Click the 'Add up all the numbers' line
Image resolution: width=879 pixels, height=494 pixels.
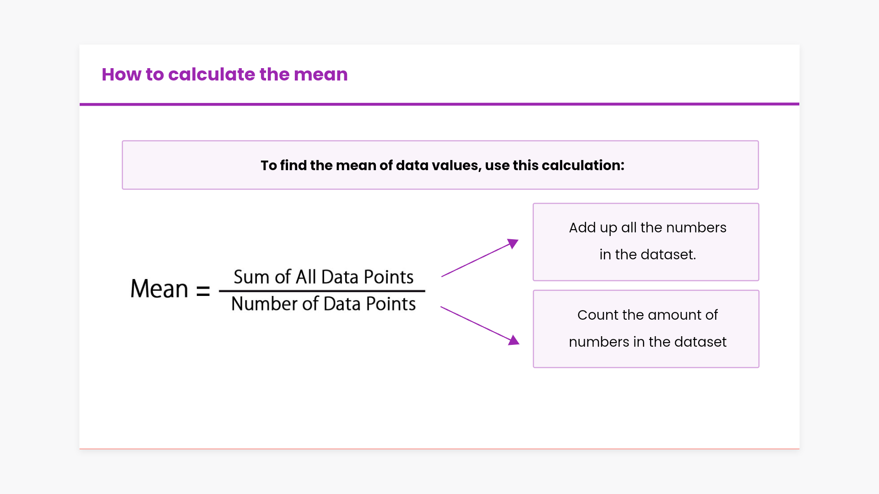[647, 227]
